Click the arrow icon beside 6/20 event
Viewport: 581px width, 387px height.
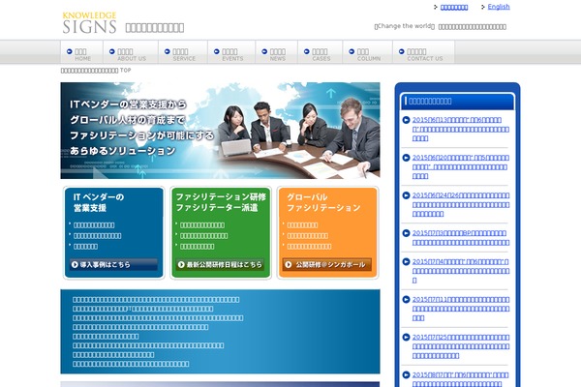pyautogui.click(x=406, y=158)
